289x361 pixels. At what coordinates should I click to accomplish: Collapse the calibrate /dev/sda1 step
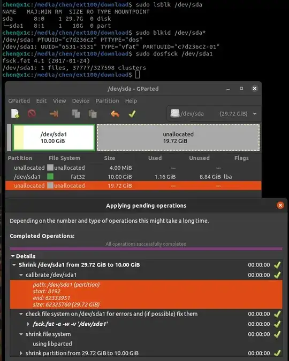pyautogui.click(x=21, y=275)
